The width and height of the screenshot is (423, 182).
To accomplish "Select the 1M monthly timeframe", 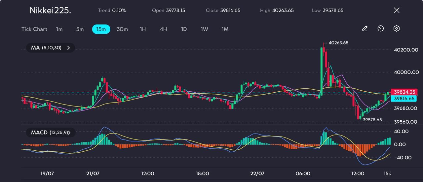I will tap(225, 29).
